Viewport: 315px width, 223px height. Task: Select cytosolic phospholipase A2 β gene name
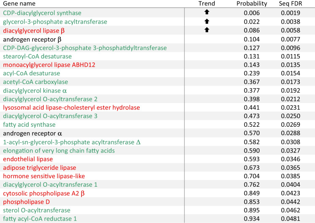tap(44, 193)
